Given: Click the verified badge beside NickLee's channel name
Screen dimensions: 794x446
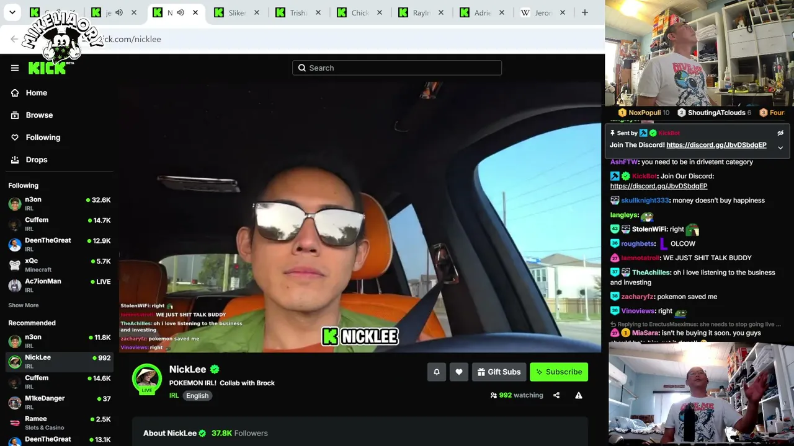Looking at the screenshot, I should click(x=215, y=369).
